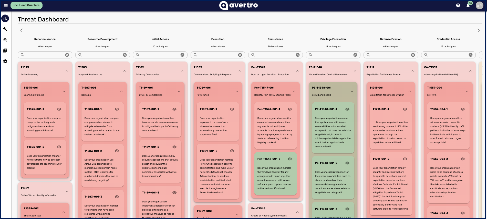The width and height of the screenshot is (487, 219).
Task: Move to next tactic columns with right arrow
Action: click(478, 30)
